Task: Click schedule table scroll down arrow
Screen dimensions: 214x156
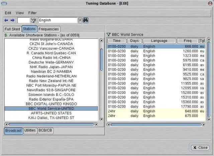Action: 209,120
